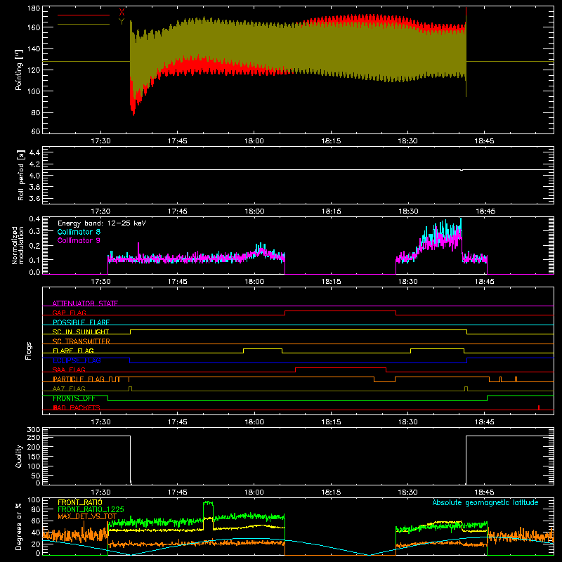
Task: Click the red X legend line
Action: point(84,15)
